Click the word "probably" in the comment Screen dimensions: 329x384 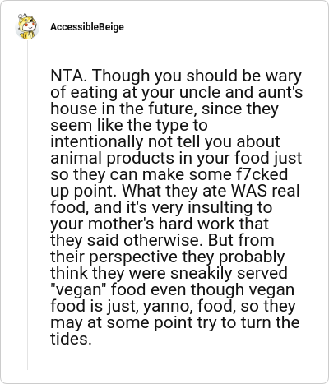coord(252,257)
